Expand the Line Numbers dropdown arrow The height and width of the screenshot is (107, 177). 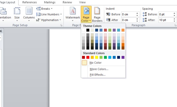pos(61,14)
